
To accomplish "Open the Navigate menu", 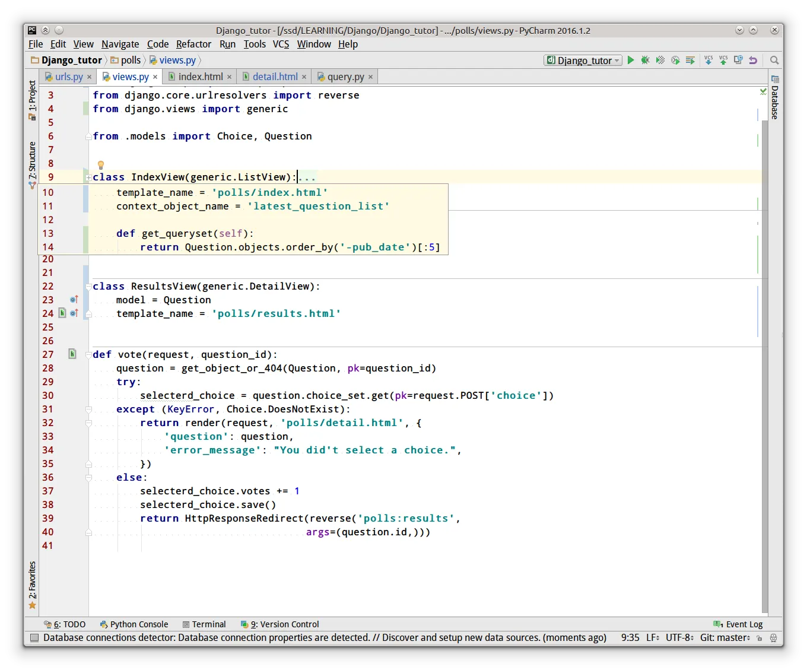I will [120, 44].
